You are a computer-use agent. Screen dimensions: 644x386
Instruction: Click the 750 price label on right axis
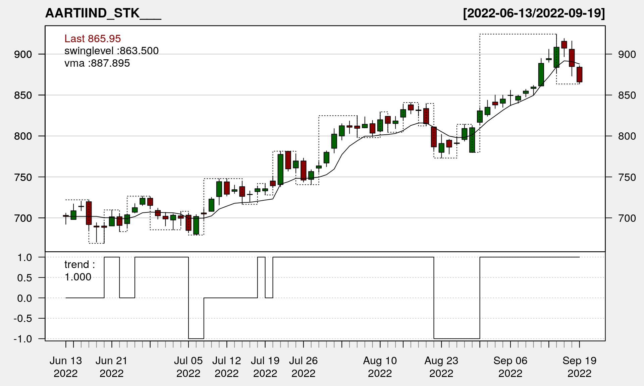627,177
